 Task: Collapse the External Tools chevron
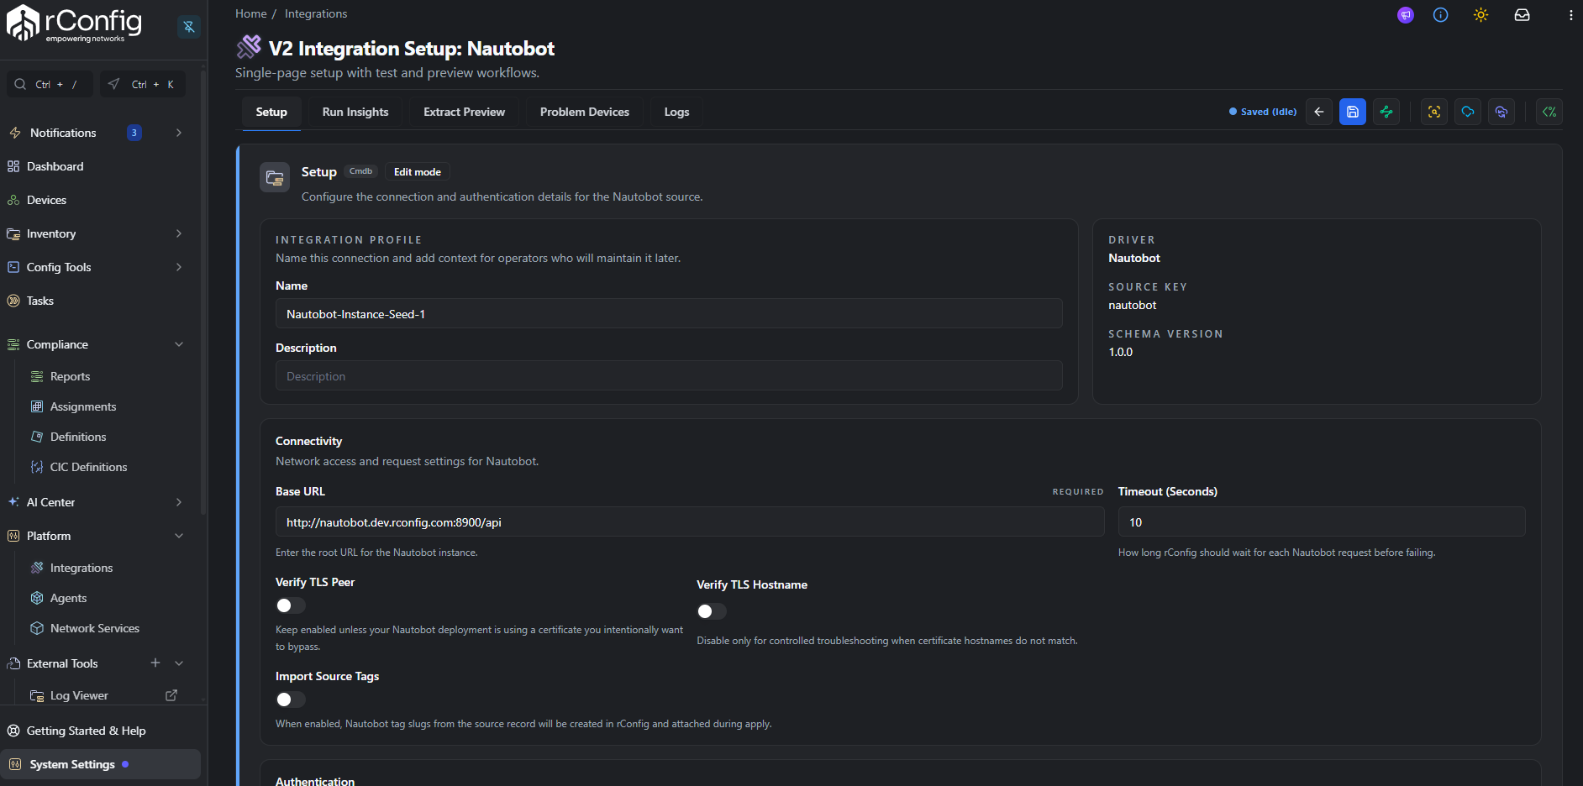[179, 663]
